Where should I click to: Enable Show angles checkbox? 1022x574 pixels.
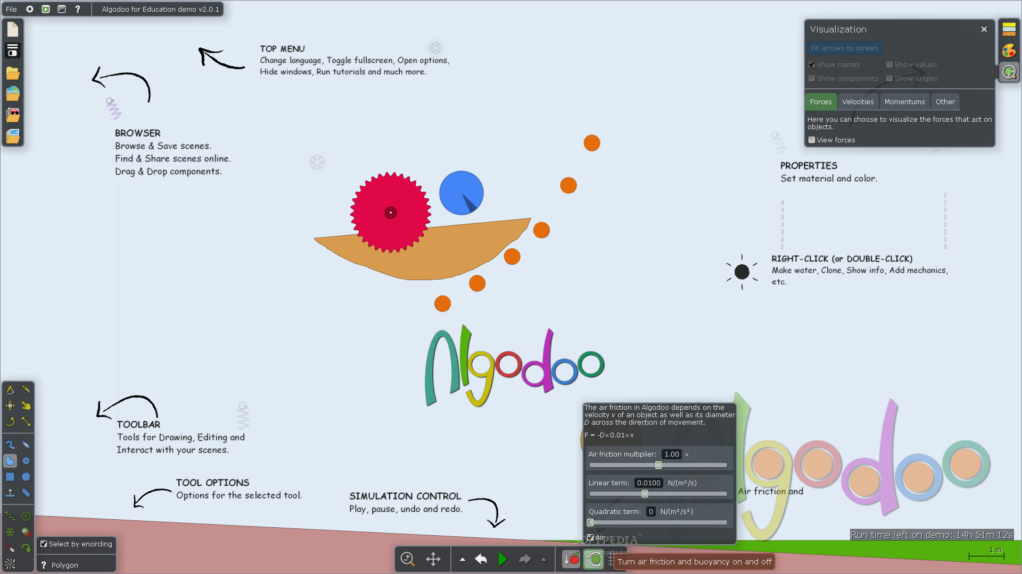coord(889,78)
